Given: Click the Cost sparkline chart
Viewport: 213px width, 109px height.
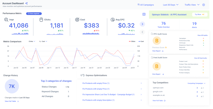Looking at the screenshot, I should (x=91, y=34).
